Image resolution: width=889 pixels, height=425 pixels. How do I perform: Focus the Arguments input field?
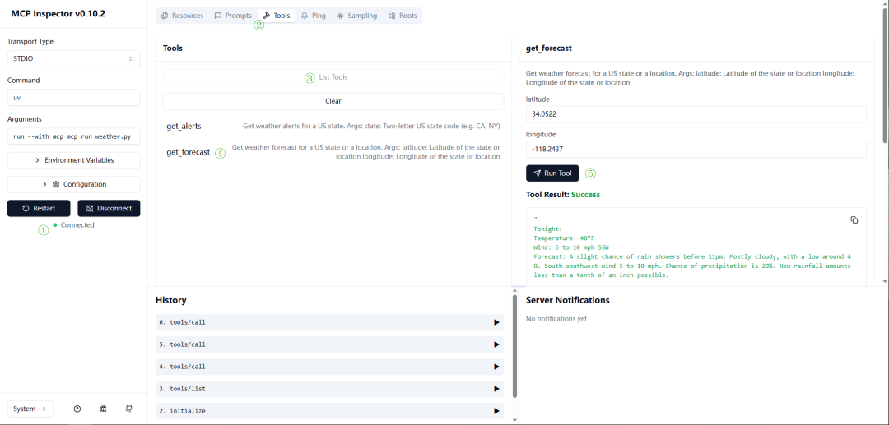[74, 136]
